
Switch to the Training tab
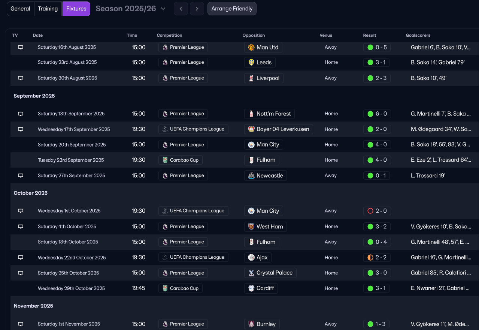coord(48,9)
